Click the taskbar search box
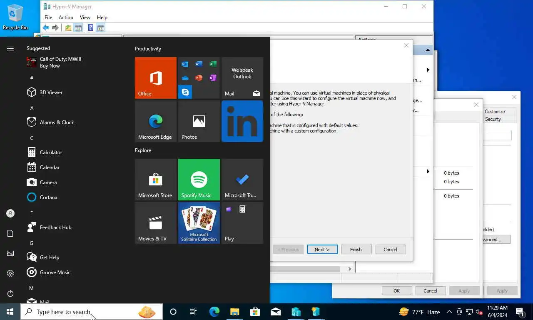Image resolution: width=533 pixels, height=320 pixels. tap(92, 312)
